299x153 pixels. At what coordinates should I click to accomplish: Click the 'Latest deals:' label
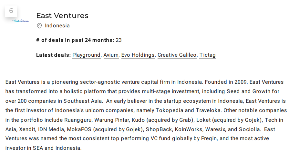click(x=54, y=55)
